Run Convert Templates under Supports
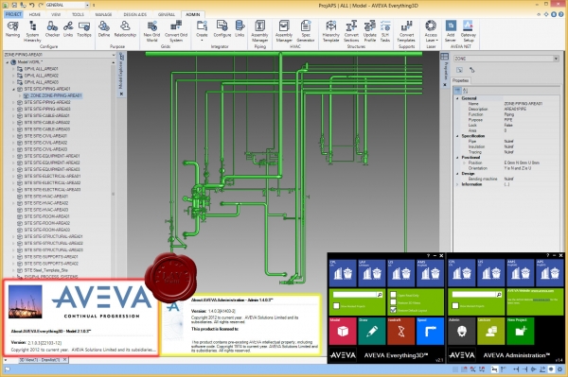The image size is (568, 377). coord(406,31)
